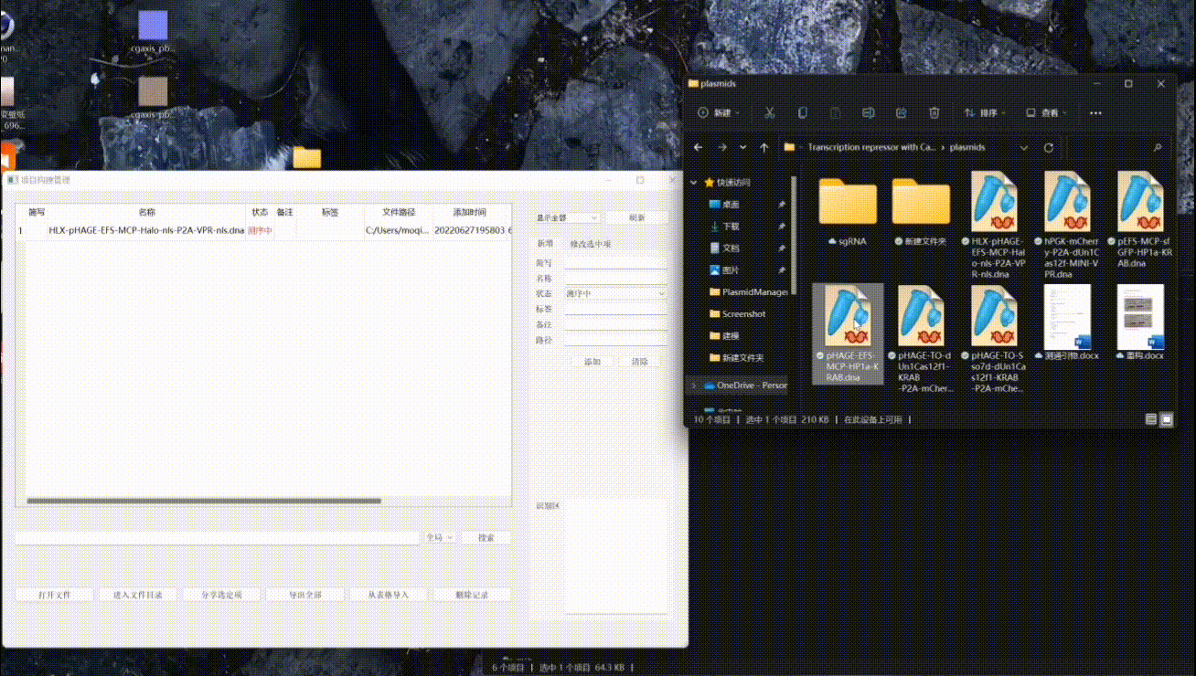Image resolution: width=1196 pixels, height=676 pixels.
Task: Refresh the plasmids folder via address bar icon
Action: [x=1049, y=147]
